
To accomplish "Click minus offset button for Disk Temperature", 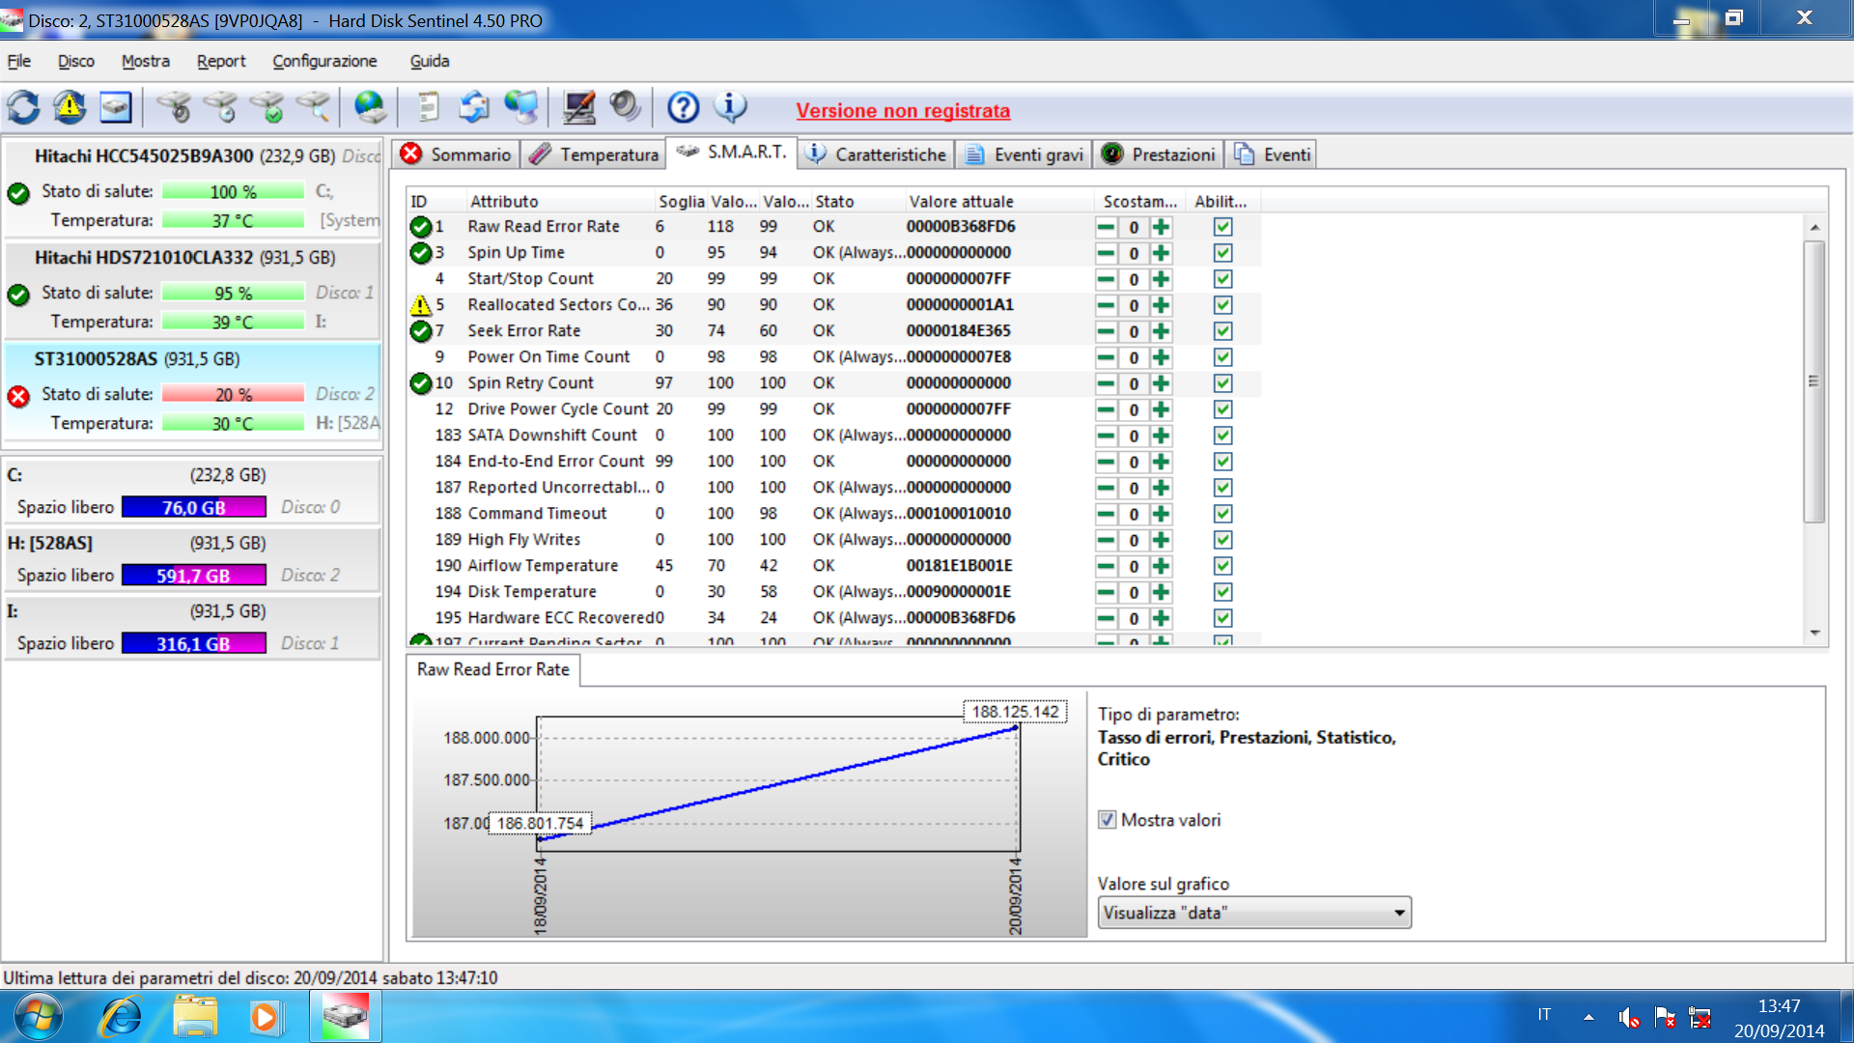I will point(1106,592).
